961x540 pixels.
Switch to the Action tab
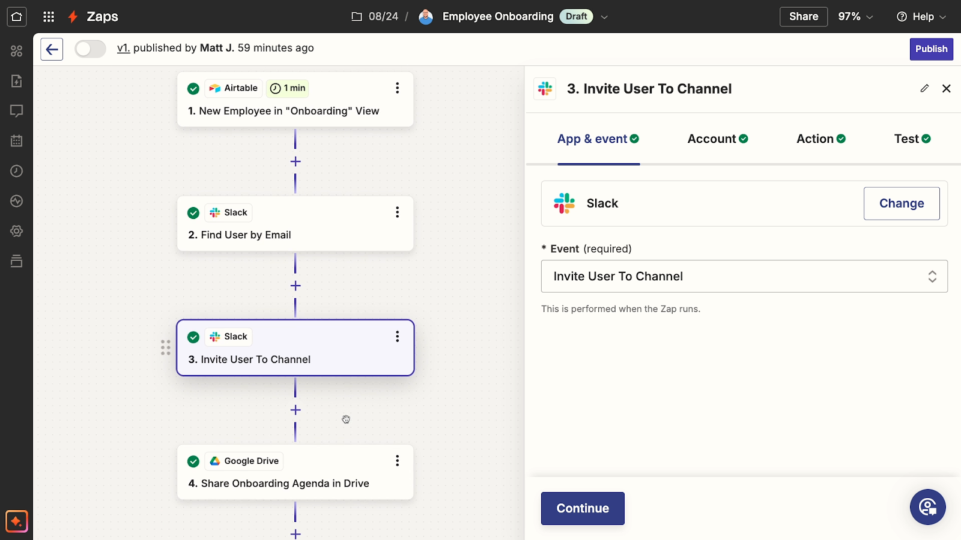pyautogui.click(x=821, y=139)
